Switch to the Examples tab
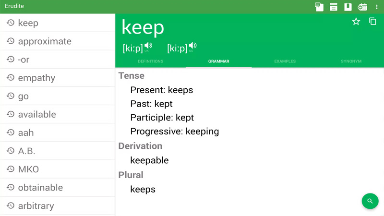 [x=285, y=61]
